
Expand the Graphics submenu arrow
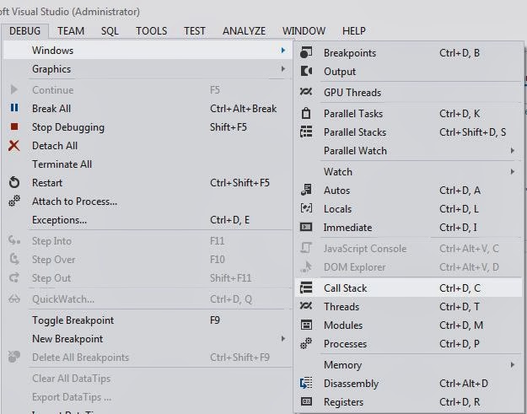coord(283,69)
